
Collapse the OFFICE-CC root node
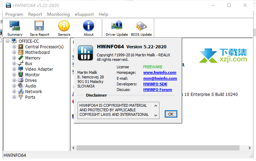point(7,41)
